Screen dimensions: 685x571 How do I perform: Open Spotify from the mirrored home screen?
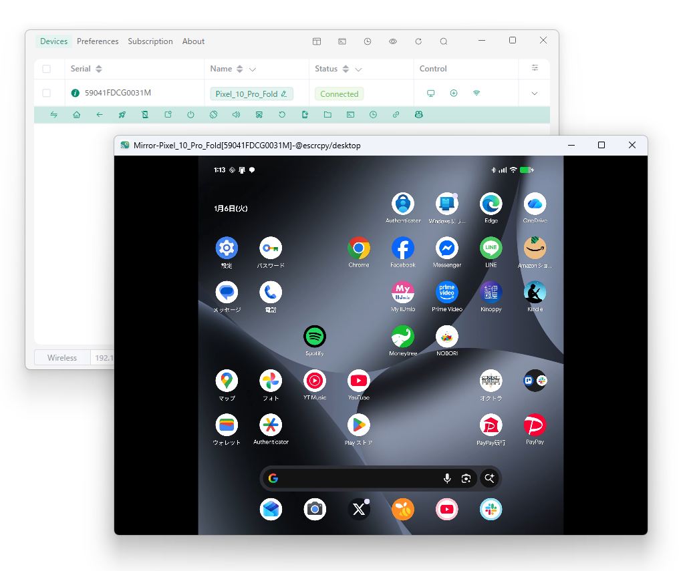pos(314,337)
